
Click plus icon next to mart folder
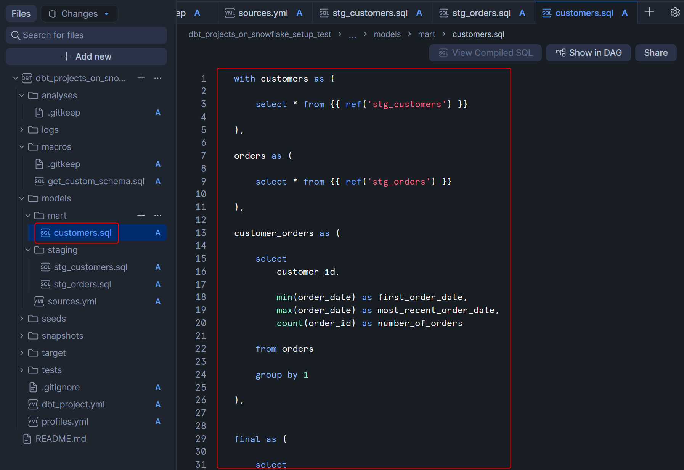click(x=141, y=216)
